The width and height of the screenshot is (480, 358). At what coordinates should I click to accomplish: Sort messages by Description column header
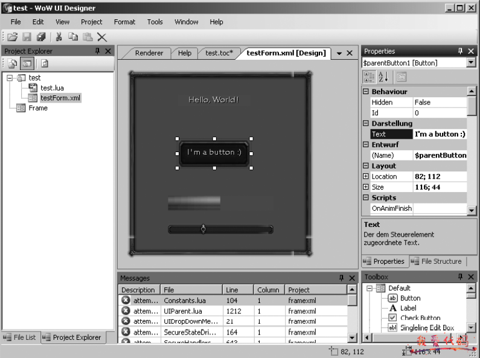[x=139, y=290]
